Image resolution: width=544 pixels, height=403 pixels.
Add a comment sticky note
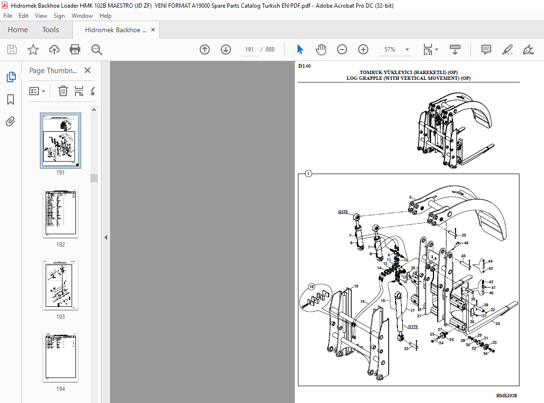pos(486,50)
